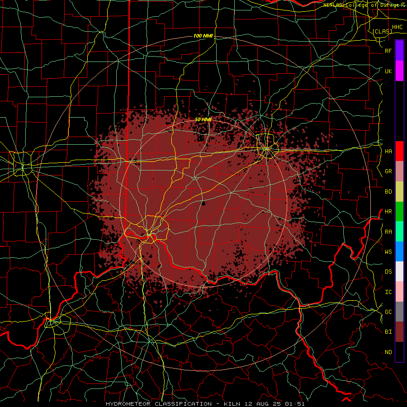This screenshot has width=407, height=407.
Task: Click the 50 NMI range ring label
Action: pos(203,119)
